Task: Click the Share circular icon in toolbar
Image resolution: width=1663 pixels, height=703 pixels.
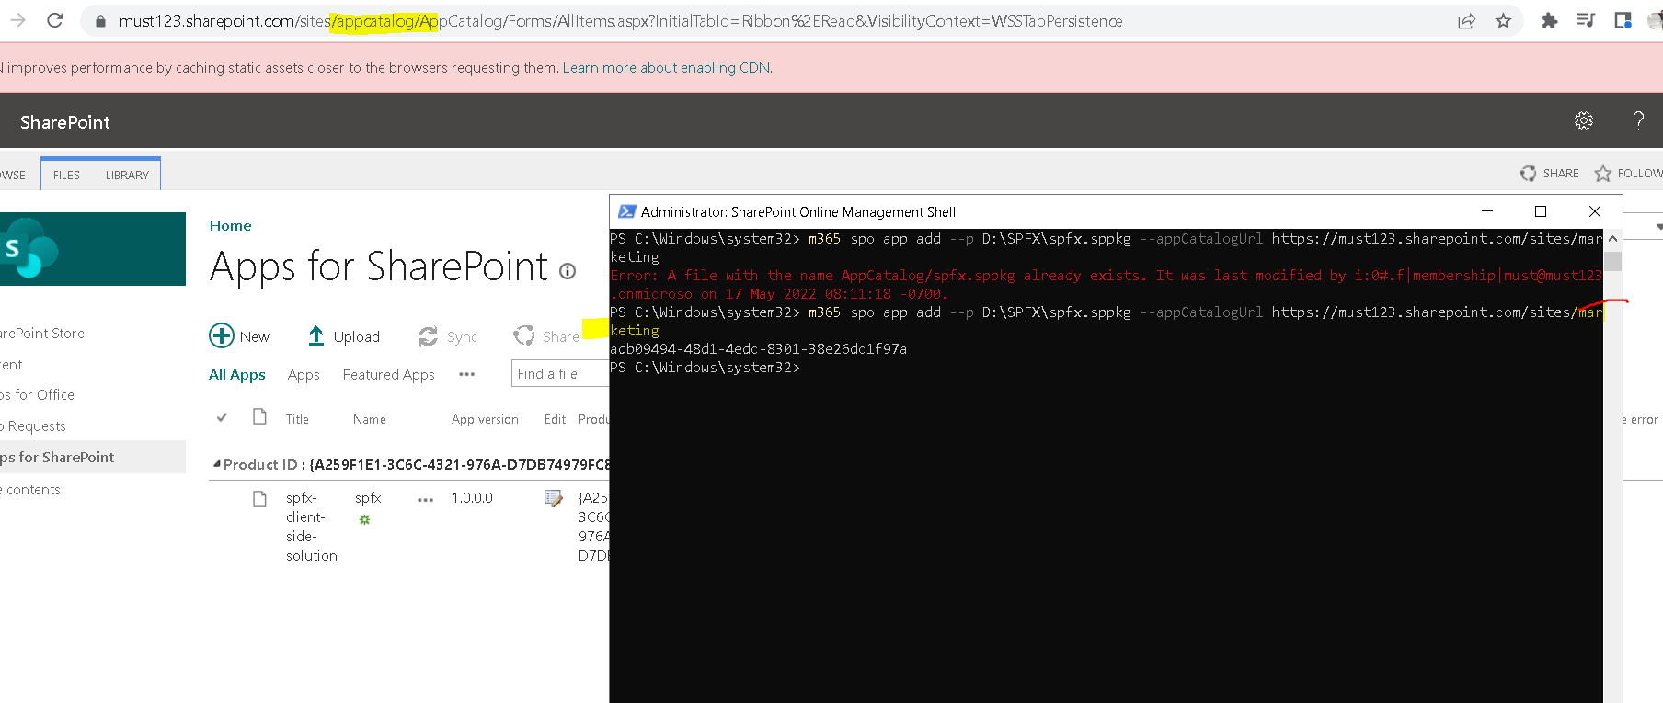Action: (524, 335)
